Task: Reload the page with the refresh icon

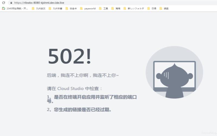Action: [x=4, y=3]
